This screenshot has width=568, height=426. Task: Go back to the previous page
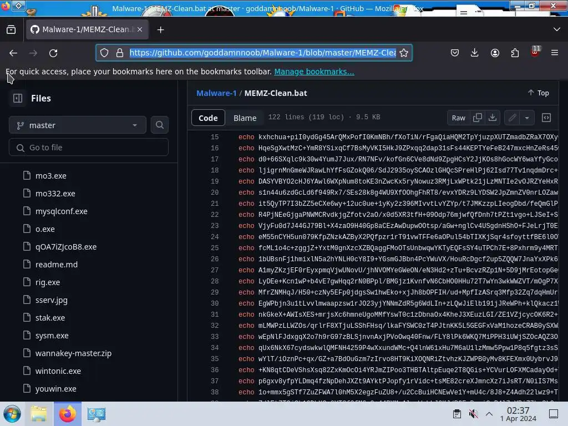[13, 53]
